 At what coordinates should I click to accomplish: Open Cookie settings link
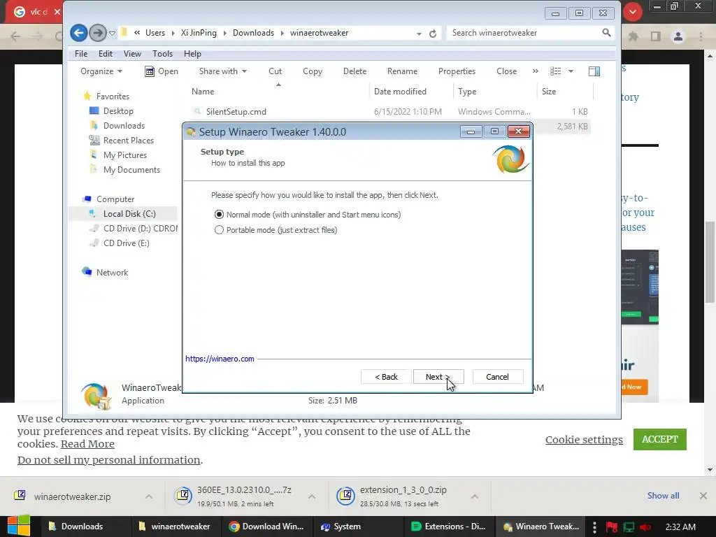pyautogui.click(x=584, y=440)
